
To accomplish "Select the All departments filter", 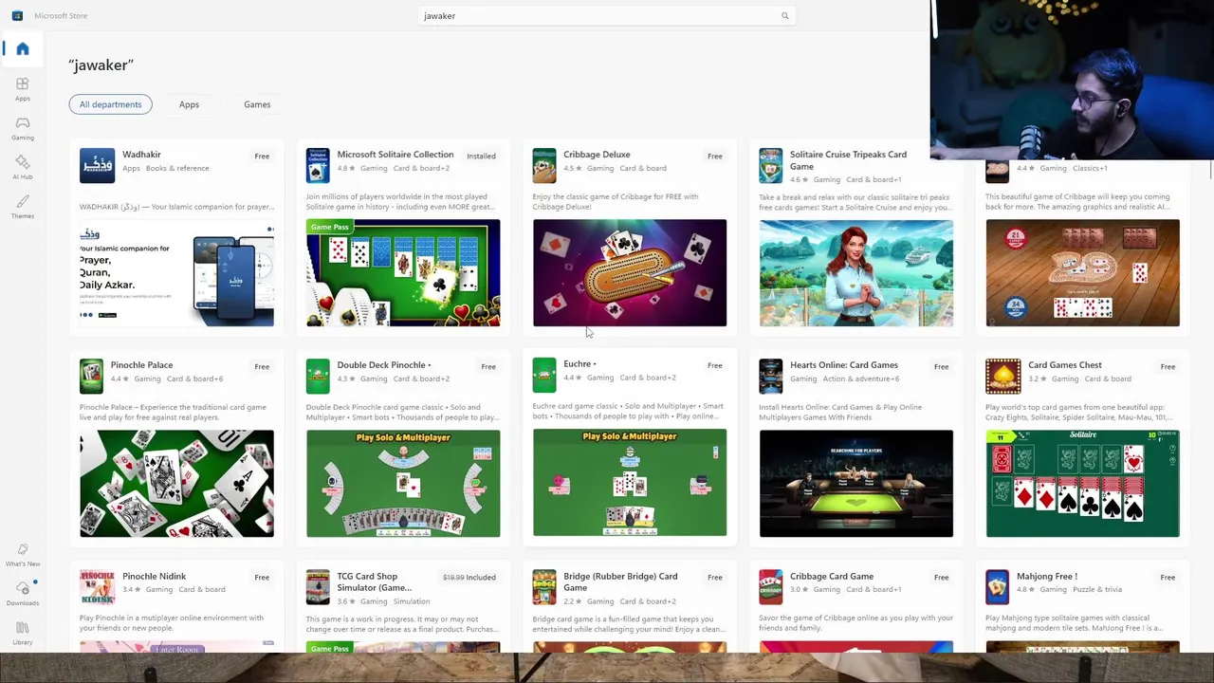I will tap(110, 104).
